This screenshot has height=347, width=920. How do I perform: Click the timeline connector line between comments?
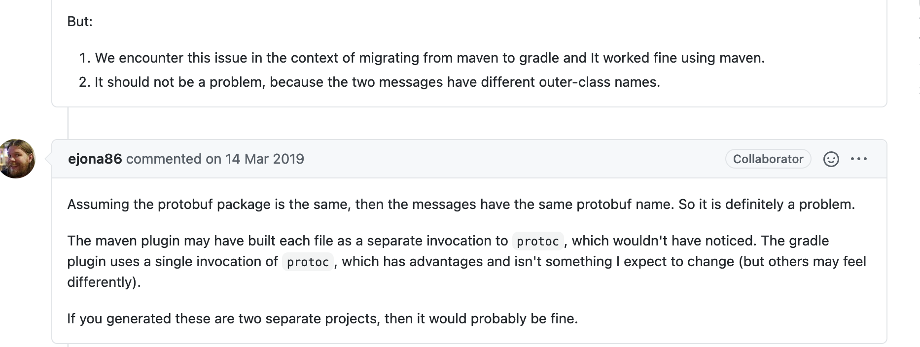click(x=68, y=123)
